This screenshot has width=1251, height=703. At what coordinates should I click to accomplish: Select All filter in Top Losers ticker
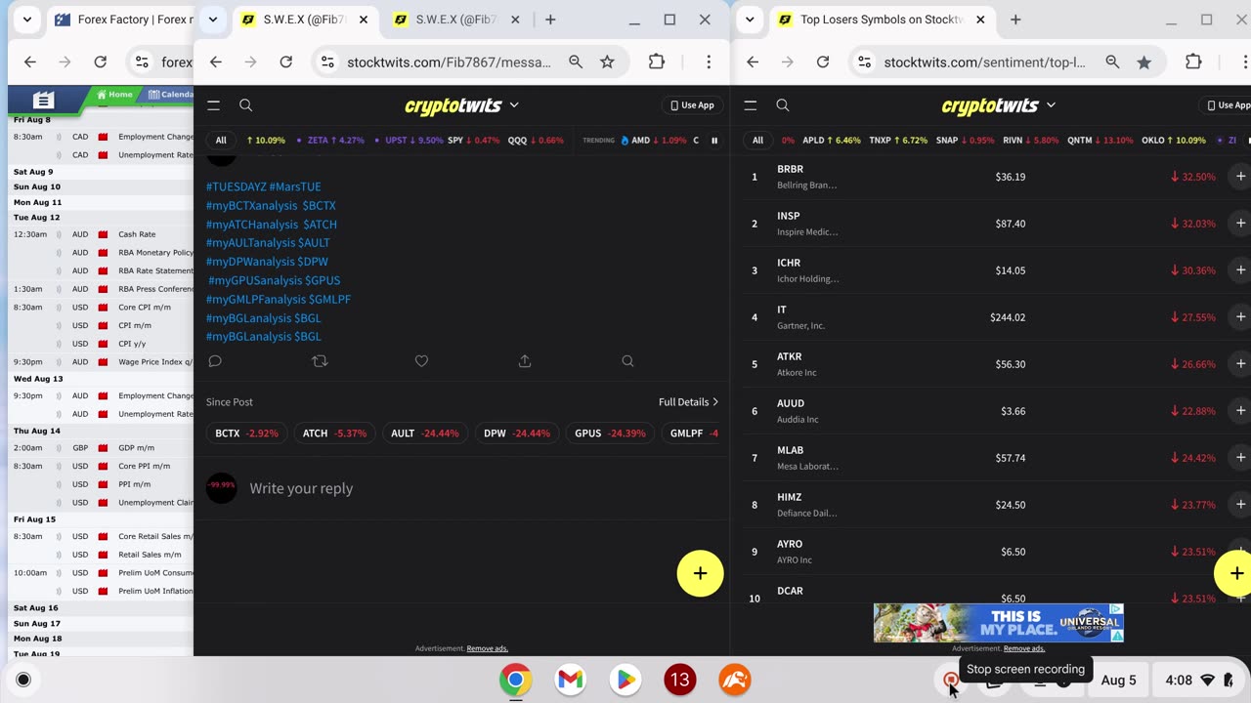point(757,141)
